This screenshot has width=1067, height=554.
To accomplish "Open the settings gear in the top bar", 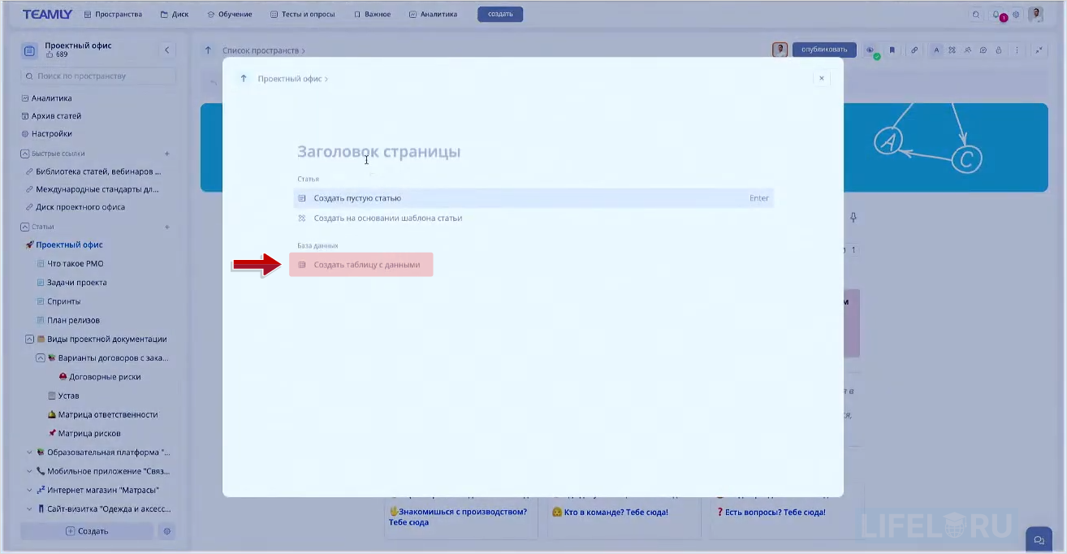I will point(1016,14).
